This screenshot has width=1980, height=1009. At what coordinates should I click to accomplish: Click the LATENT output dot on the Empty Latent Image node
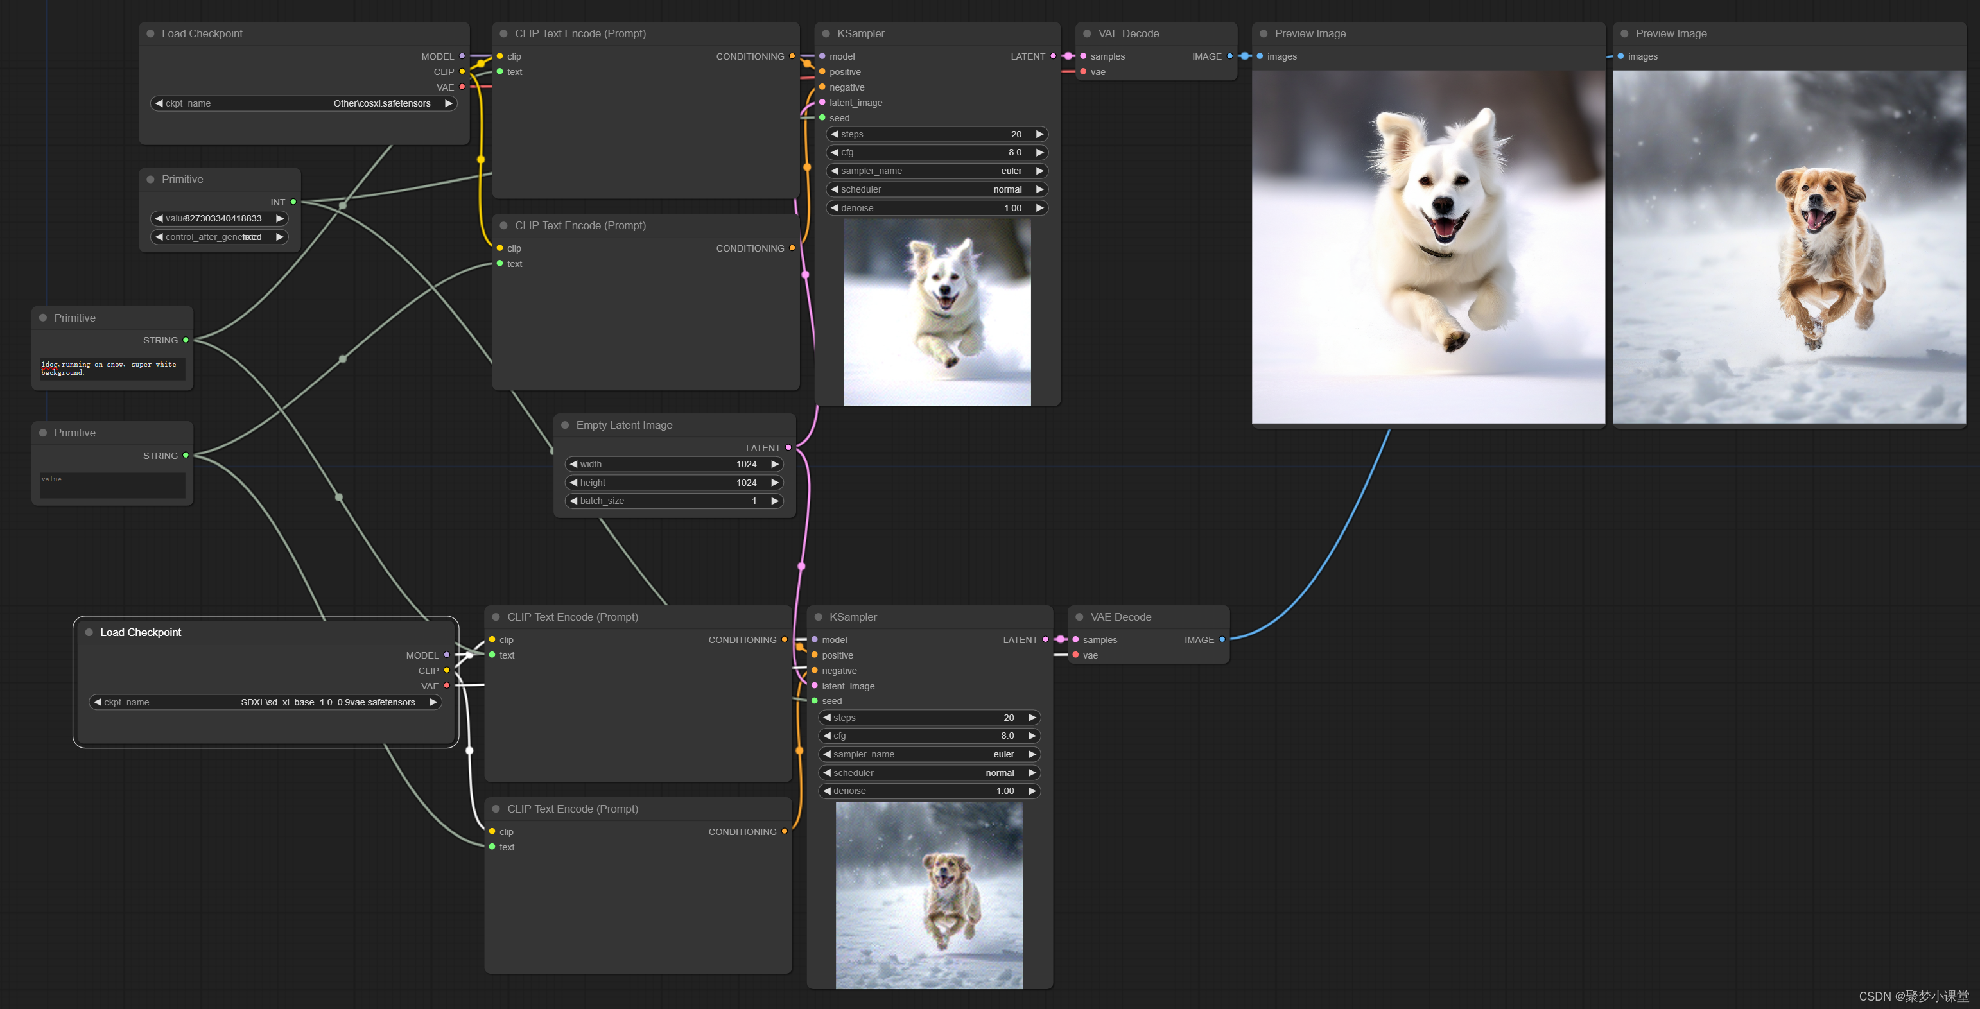pyautogui.click(x=788, y=447)
